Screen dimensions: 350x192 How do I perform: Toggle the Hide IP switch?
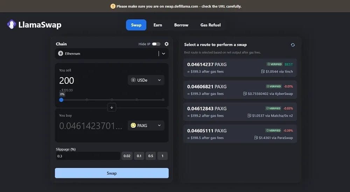tap(156, 44)
